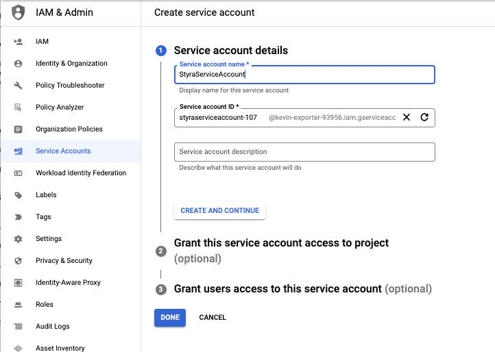
Task: Expand Grant this service account access step
Action: click(x=281, y=251)
